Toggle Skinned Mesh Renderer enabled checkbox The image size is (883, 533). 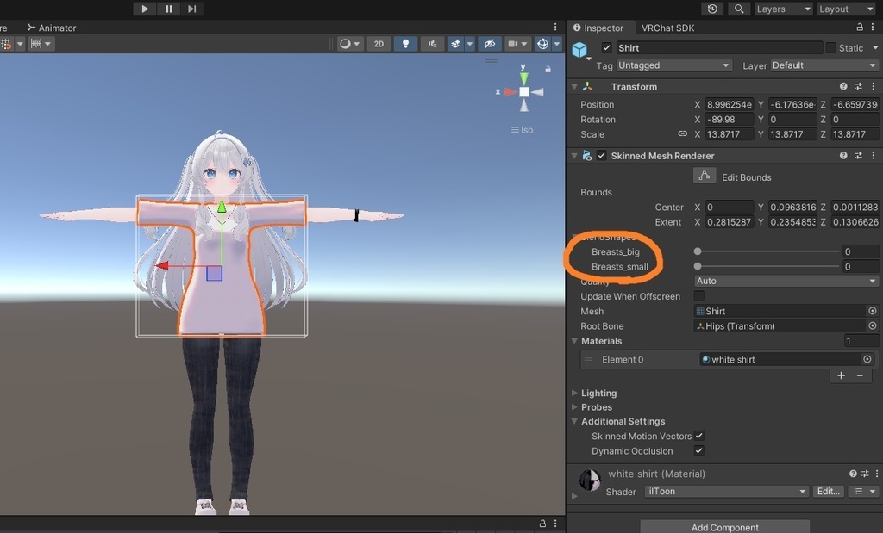pos(601,156)
